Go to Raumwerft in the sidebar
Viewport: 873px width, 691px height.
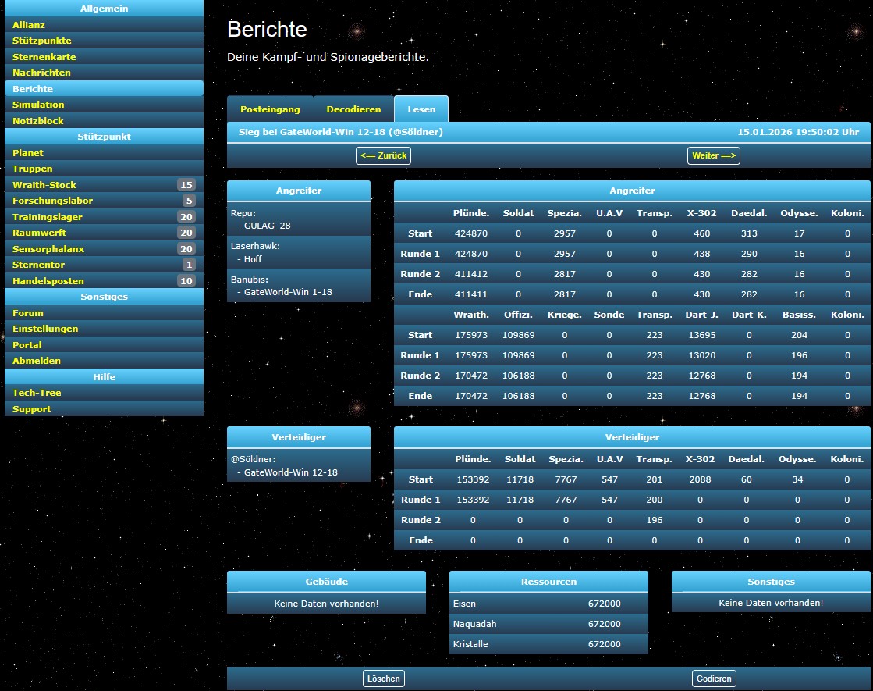pos(40,233)
